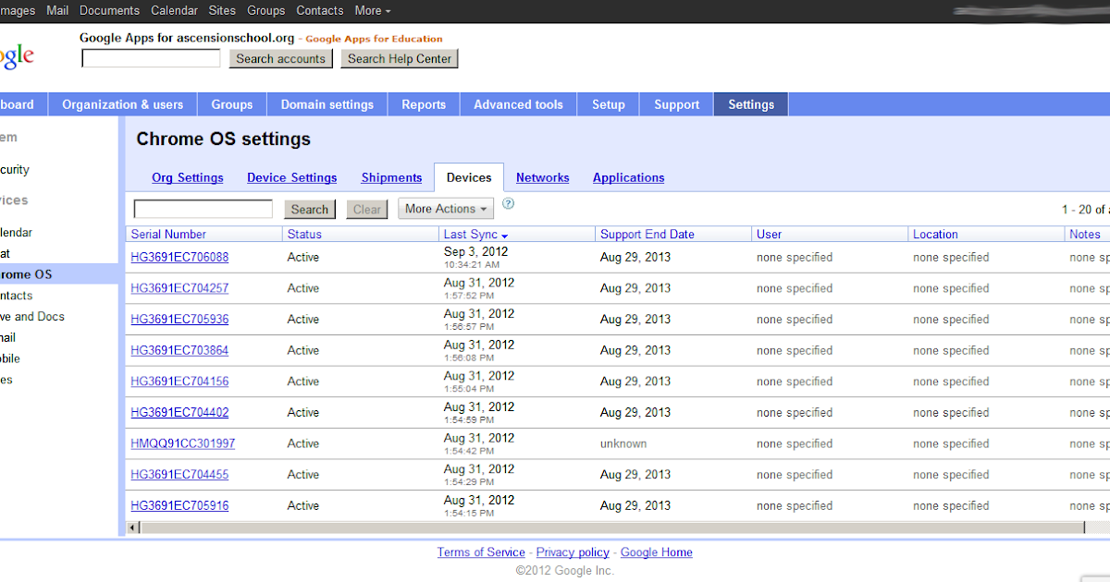Sort by Serial Number column header

[x=168, y=235]
